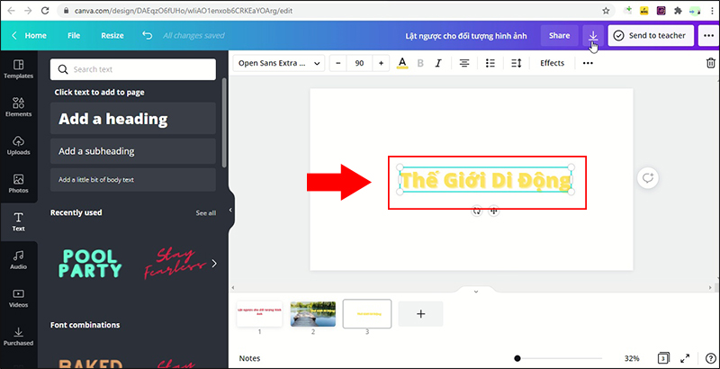Viewport: 720px width, 369px height.
Task: Select the Text sidebar tab
Action: click(18, 221)
